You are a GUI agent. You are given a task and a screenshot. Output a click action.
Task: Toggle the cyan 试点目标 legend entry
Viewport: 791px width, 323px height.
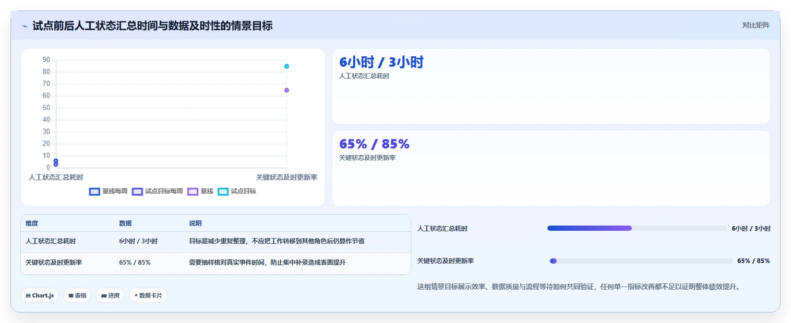click(x=237, y=191)
